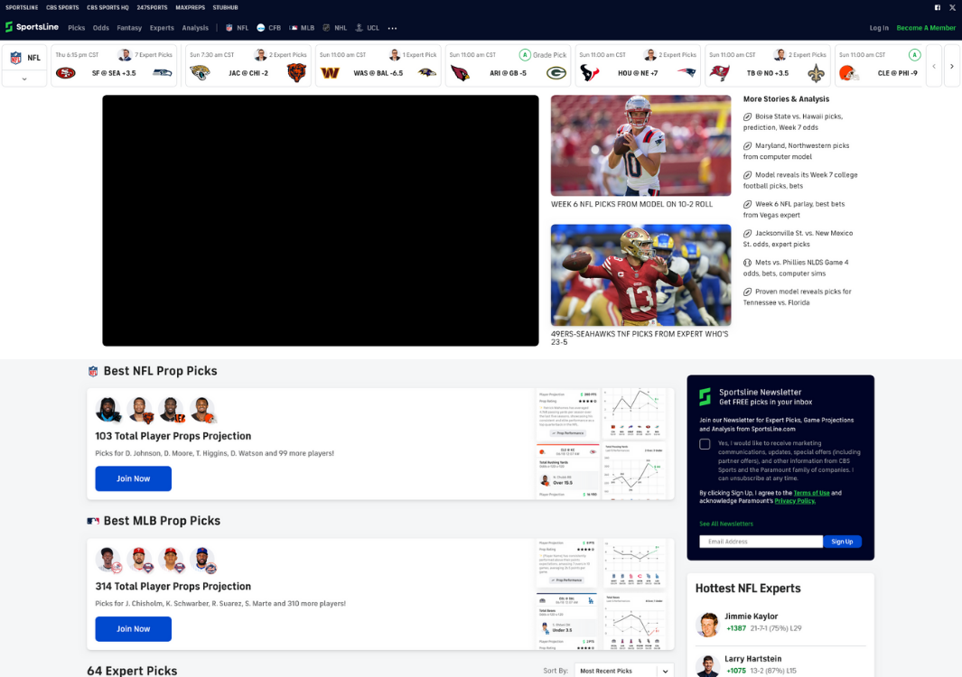Click the MLB logo beside Best MLB Prop Picks

(93, 521)
